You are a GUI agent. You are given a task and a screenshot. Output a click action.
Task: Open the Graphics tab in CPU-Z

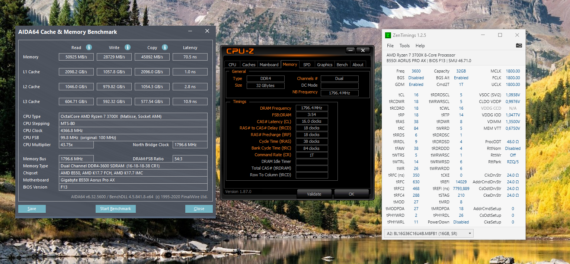tap(324, 64)
